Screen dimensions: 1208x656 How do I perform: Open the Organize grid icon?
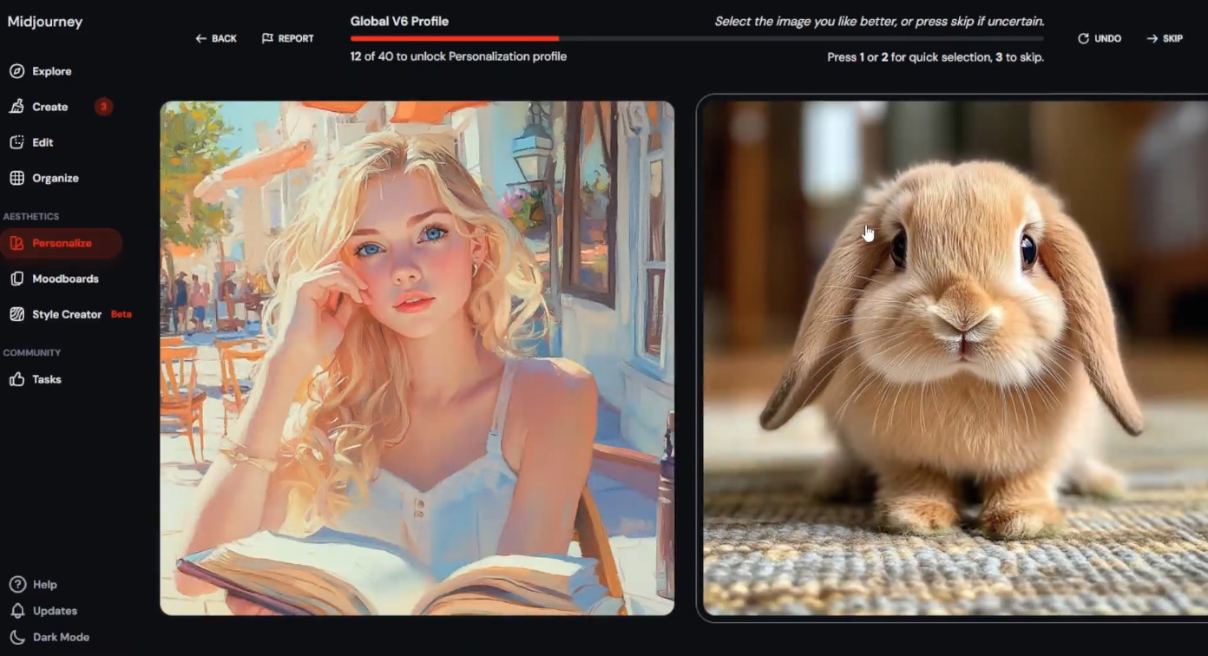(16, 178)
